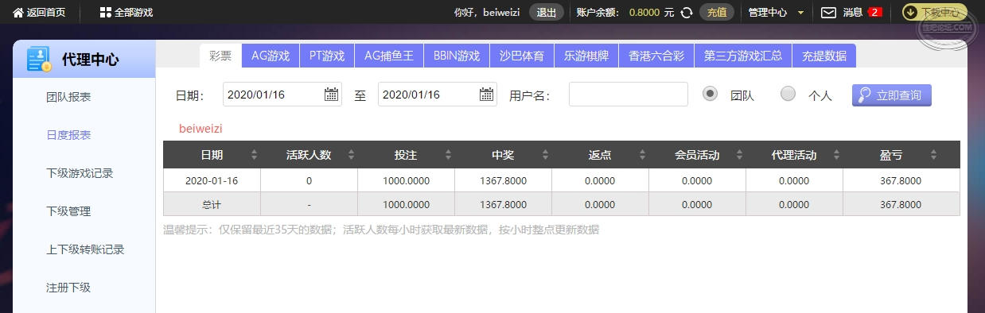This screenshot has width=985, height=313.
Task: Open 团队报表 in sidebar
Action: tap(68, 97)
